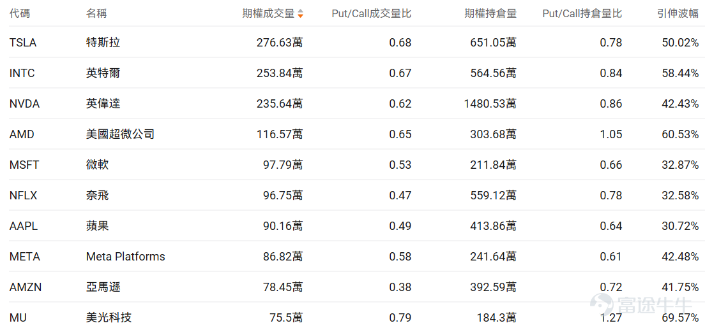Click MU open interest 184.3萬

(x=497, y=318)
